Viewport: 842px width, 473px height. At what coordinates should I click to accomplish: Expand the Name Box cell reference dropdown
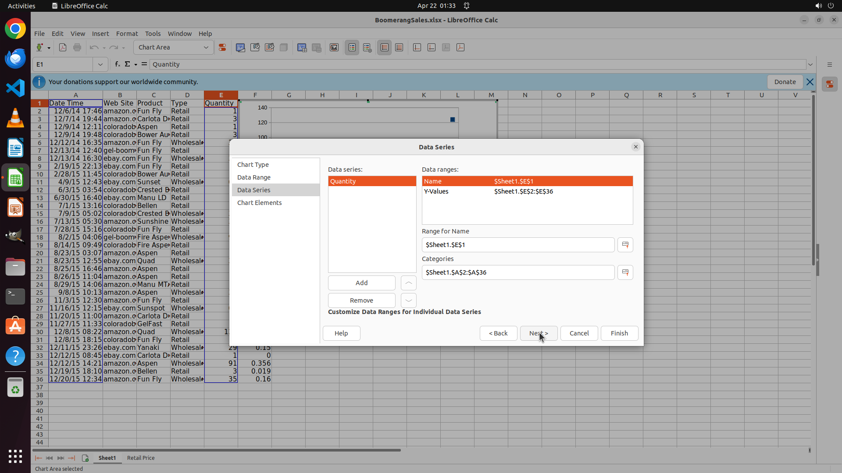tap(100, 64)
